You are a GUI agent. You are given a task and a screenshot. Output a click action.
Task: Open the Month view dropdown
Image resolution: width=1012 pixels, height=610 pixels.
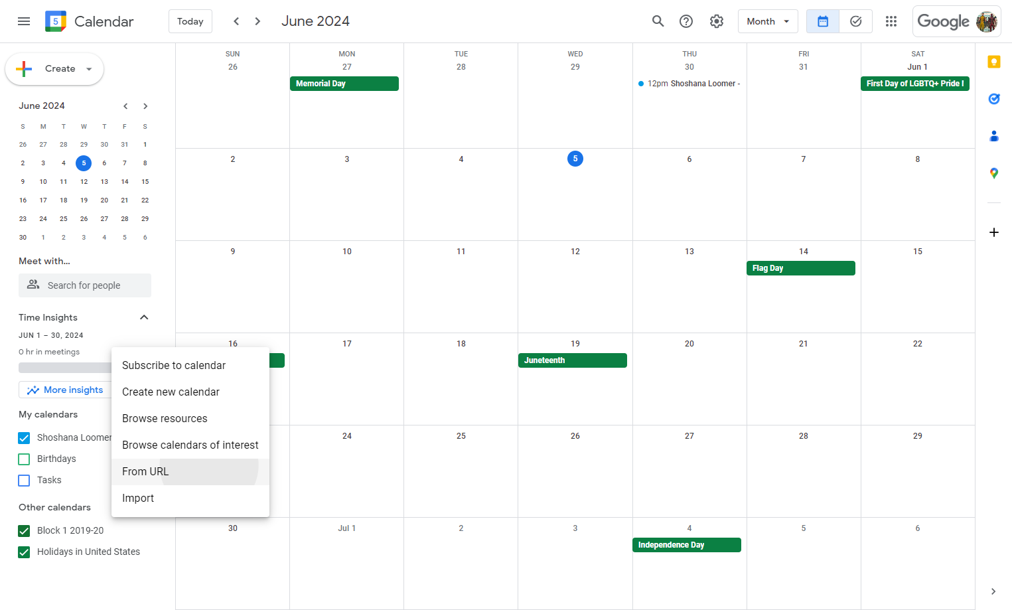click(x=768, y=21)
